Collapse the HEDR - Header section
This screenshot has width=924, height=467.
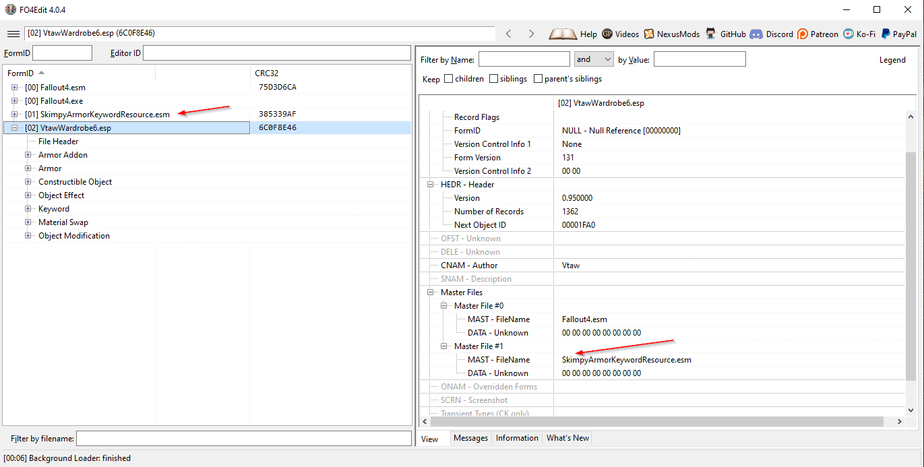(x=431, y=185)
